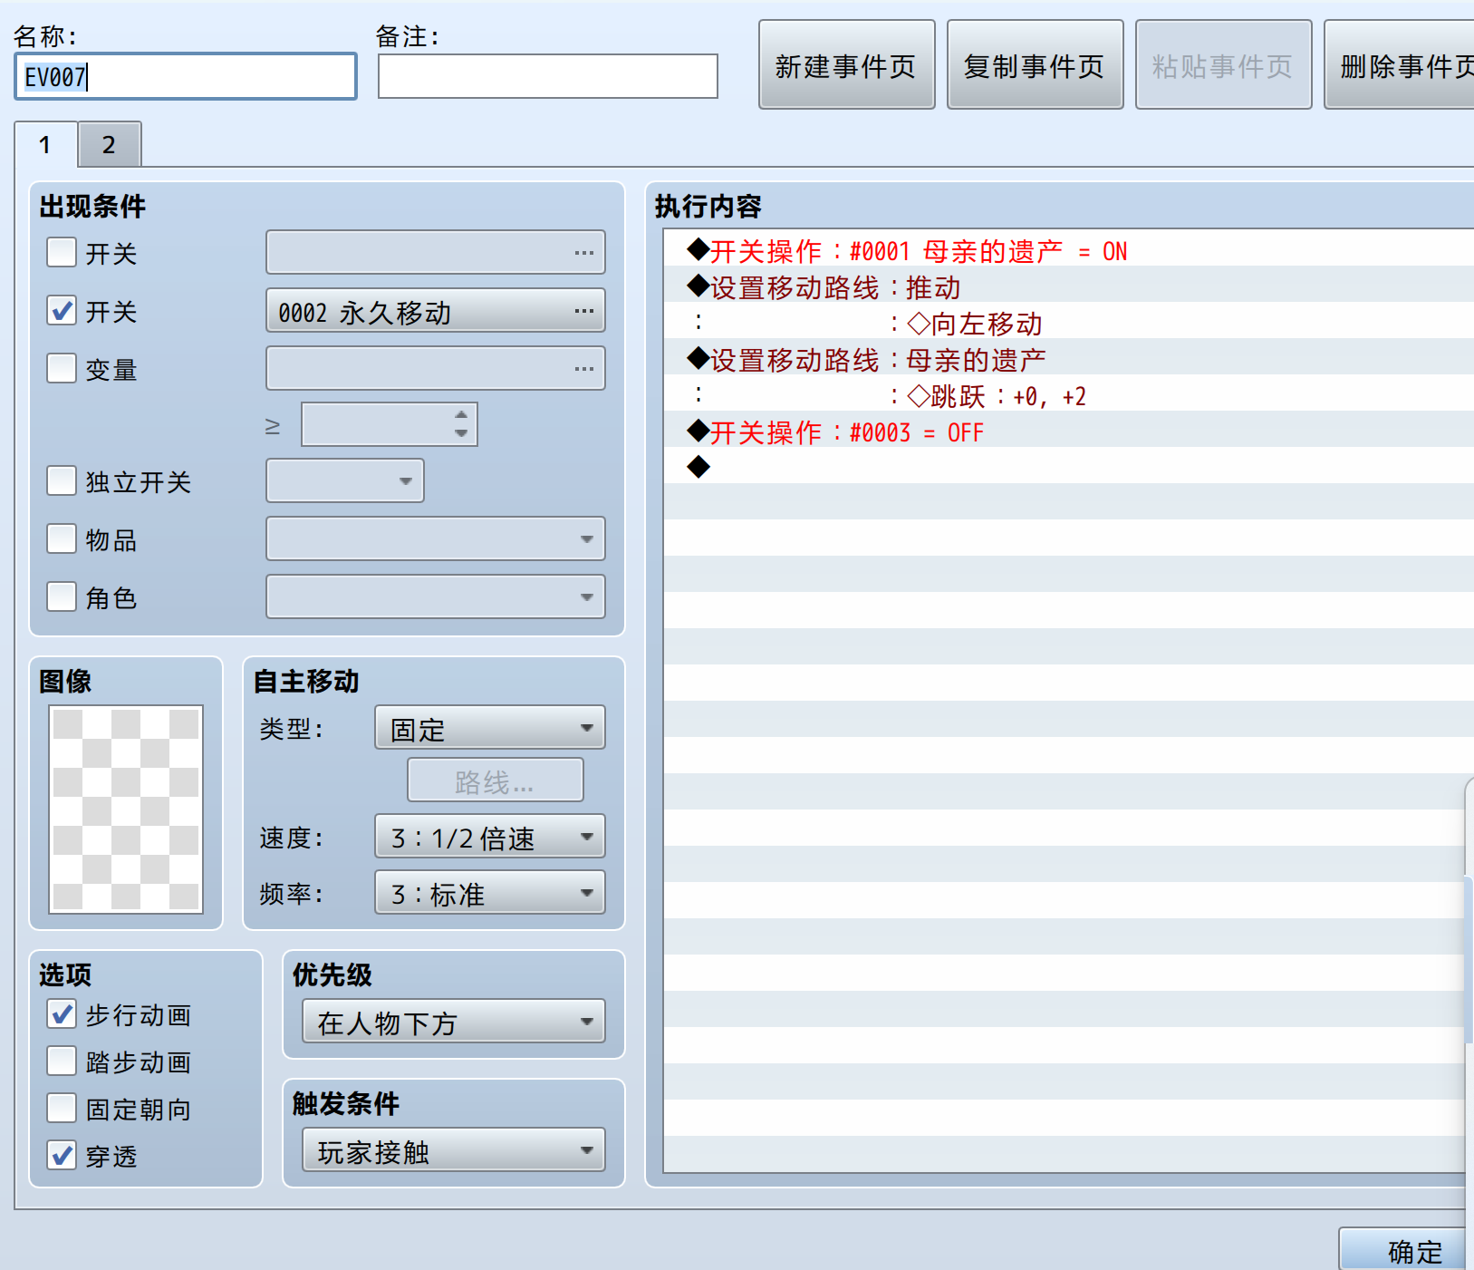Check the first 开关 condition checkbox
Image resolution: width=1474 pixels, height=1270 pixels.
pyautogui.click(x=62, y=252)
